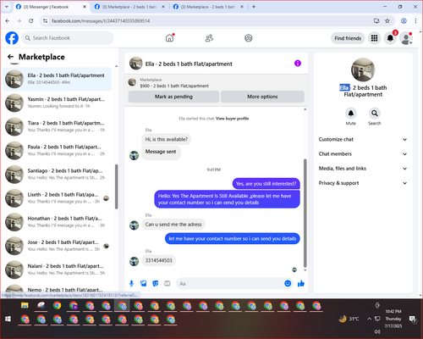423x339 pixels.
Task: Click the Search Facebook field
Action: 68,38
